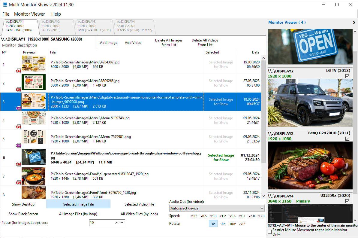
Task: Click the burger menu thumbnail in row 2
Action: (34, 82)
